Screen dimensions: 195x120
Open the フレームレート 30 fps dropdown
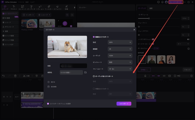tap(120, 69)
